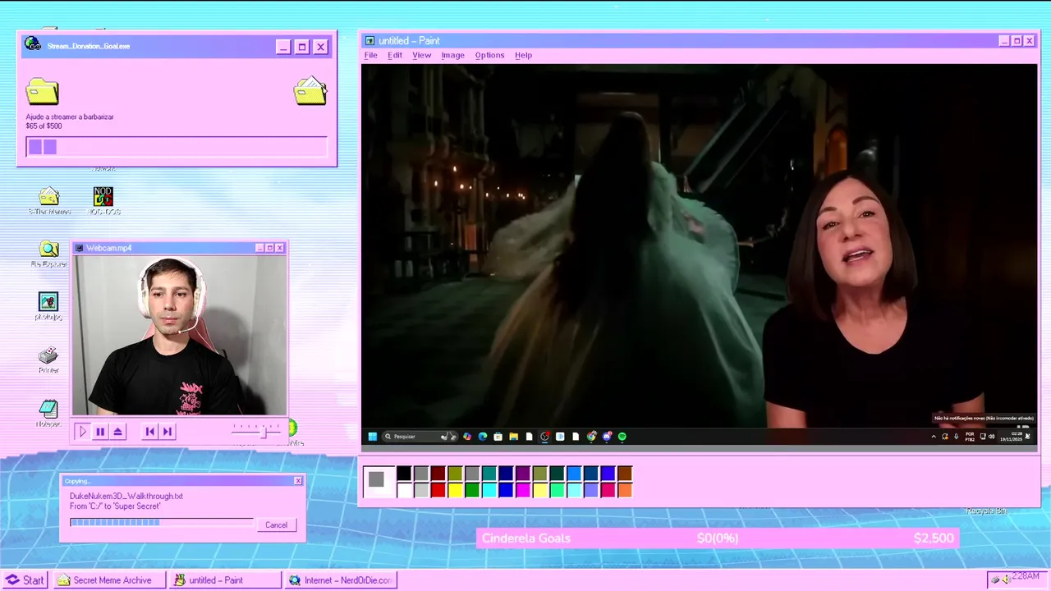Switch to Secret Meme Archive taskbar item

pos(108,580)
